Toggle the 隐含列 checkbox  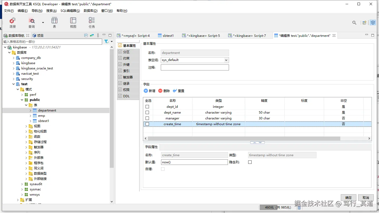(x=250, y=162)
